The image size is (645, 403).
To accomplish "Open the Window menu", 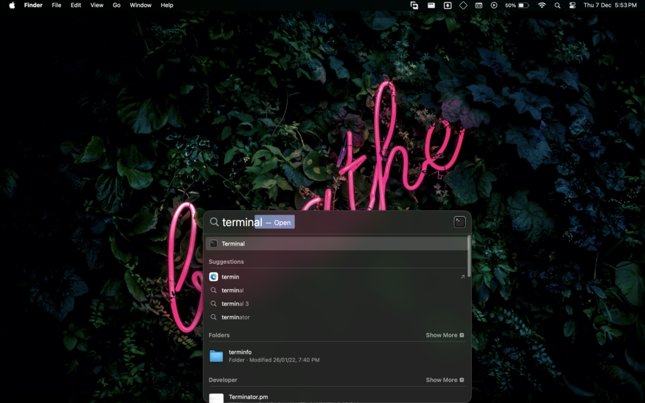I will (x=140, y=5).
